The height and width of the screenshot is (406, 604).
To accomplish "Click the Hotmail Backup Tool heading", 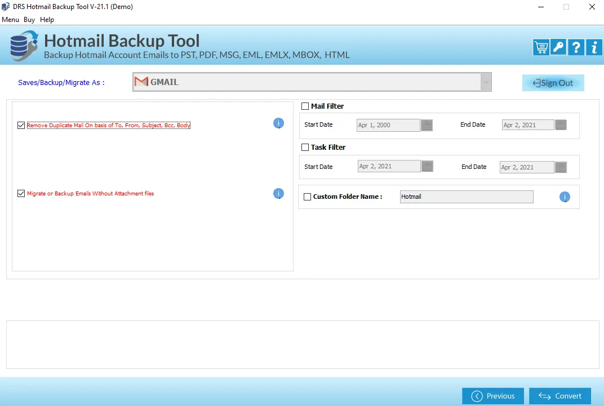I will tap(122, 41).
